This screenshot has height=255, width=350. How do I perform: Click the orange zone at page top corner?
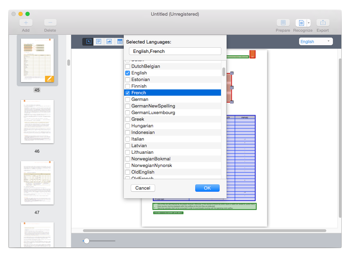[x=252, y=54]
